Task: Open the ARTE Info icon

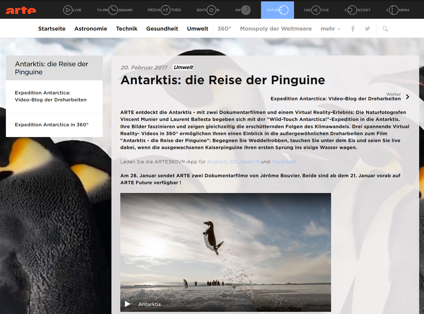Action: click(x=246, y=10)
